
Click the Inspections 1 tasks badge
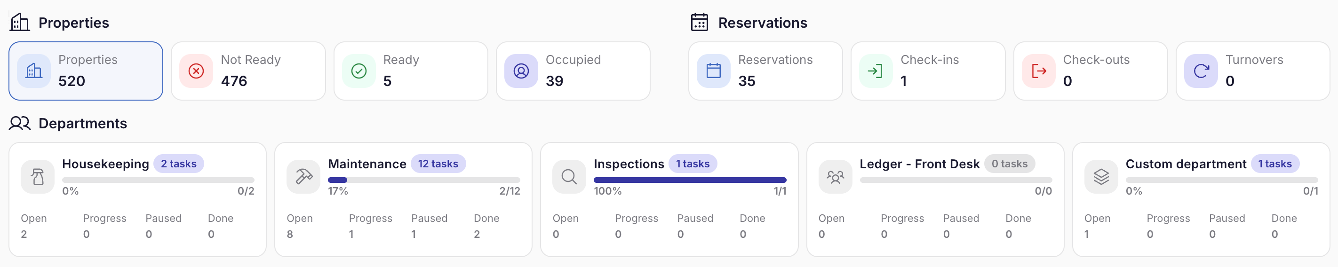[693, 164]
